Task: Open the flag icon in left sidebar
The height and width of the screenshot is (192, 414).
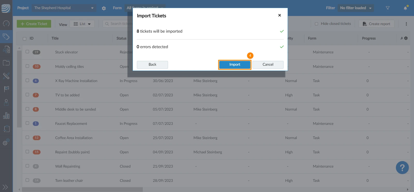Action: pyautogui.click(x=6, y=89)
